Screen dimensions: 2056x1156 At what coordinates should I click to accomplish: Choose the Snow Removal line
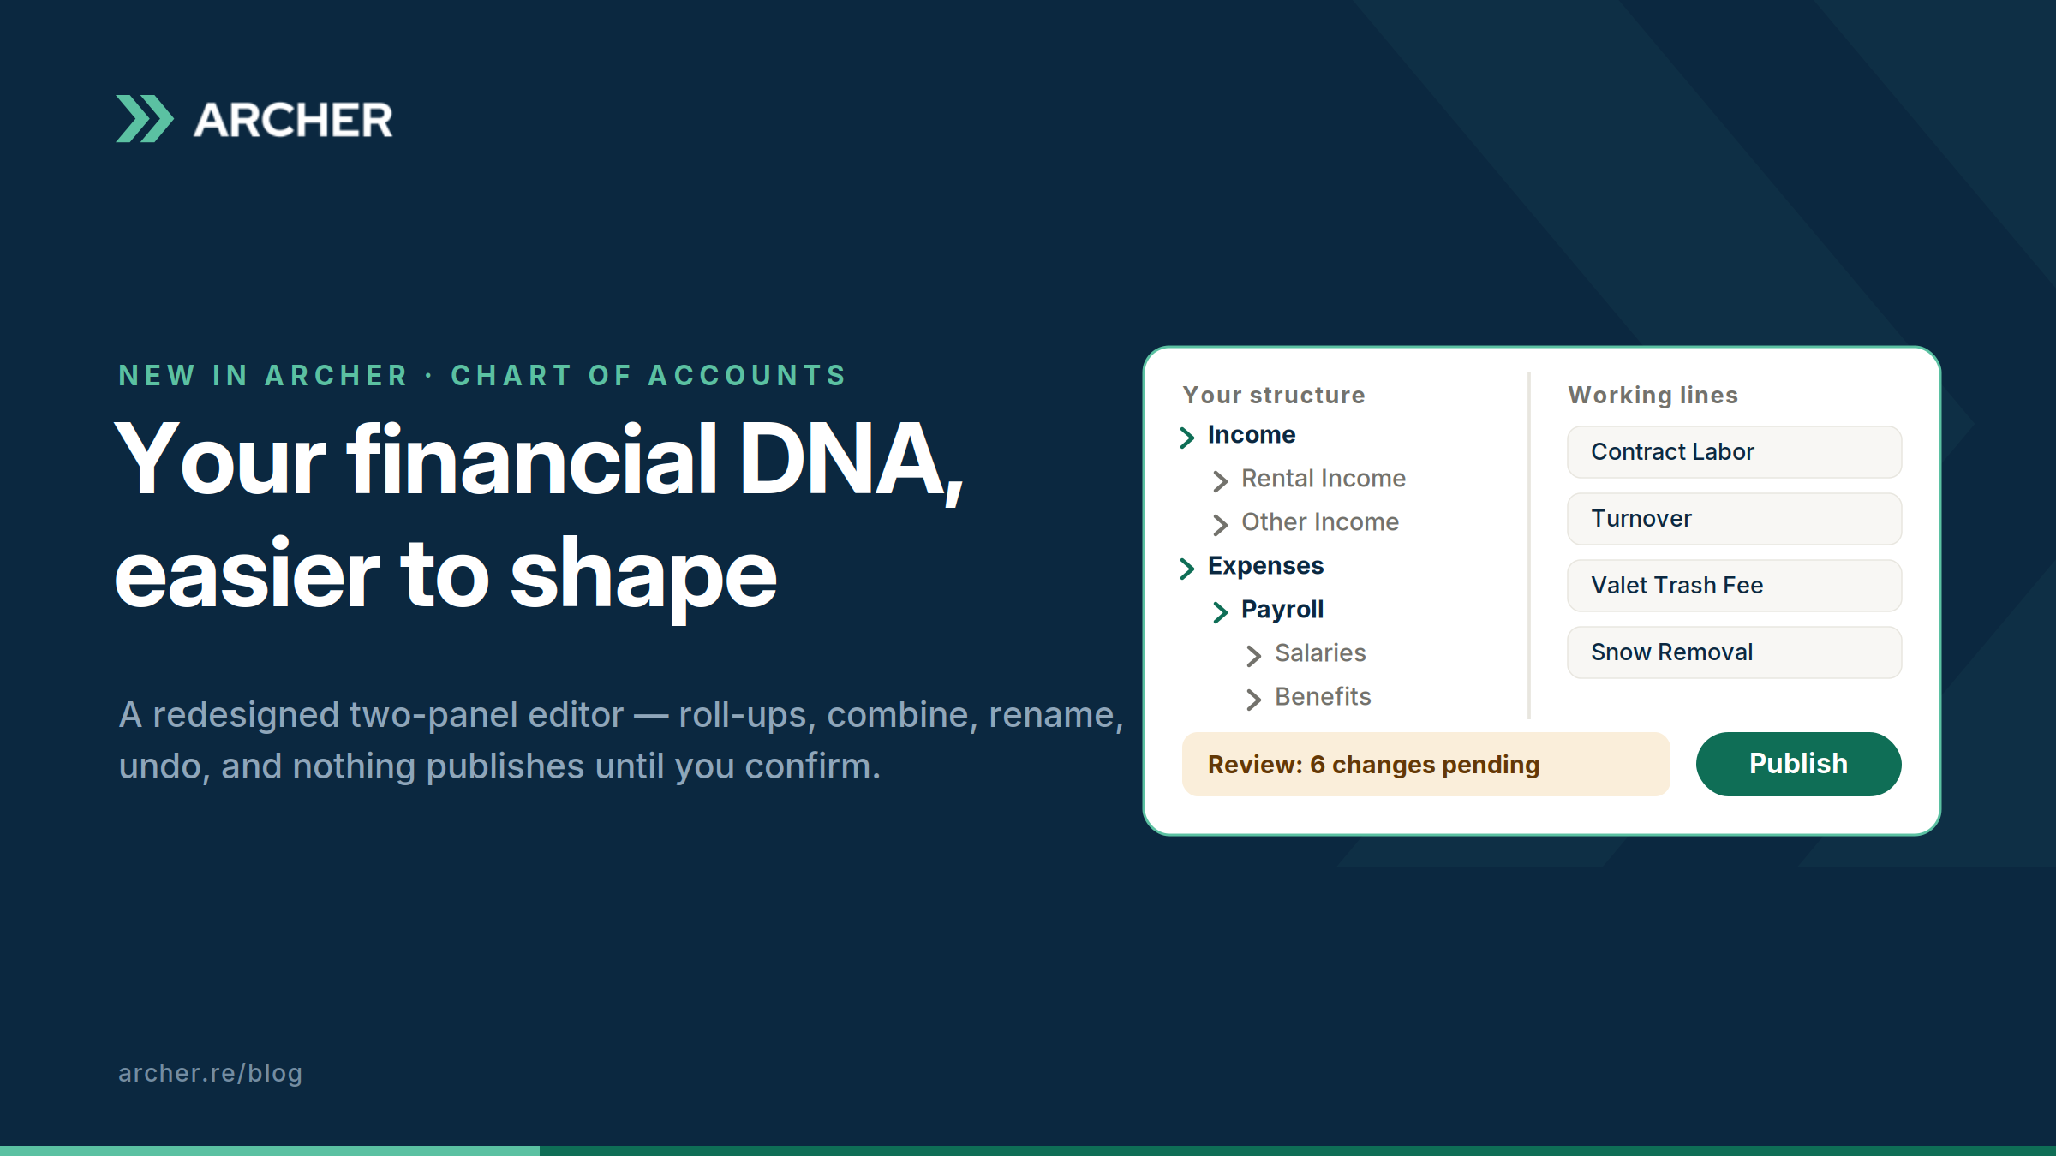[x=1735, y=652]
